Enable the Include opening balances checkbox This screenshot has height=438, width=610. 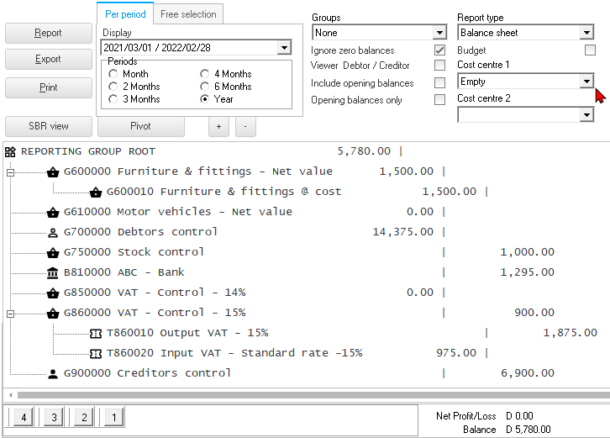[439, 83]
